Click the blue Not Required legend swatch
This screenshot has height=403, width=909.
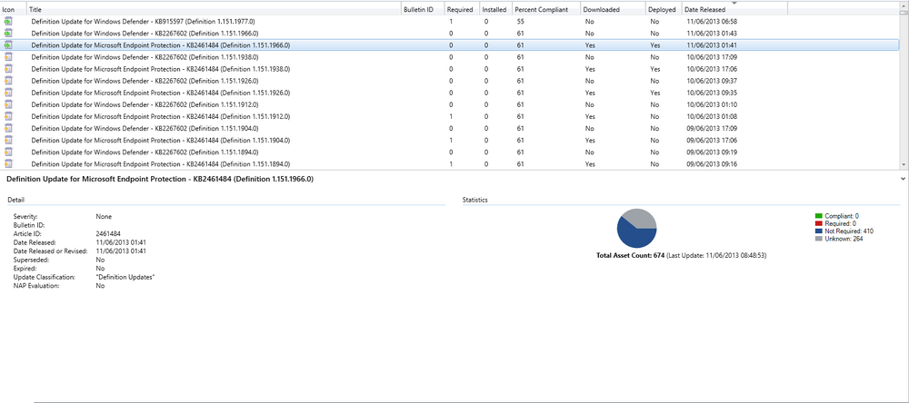coord(819,231)
